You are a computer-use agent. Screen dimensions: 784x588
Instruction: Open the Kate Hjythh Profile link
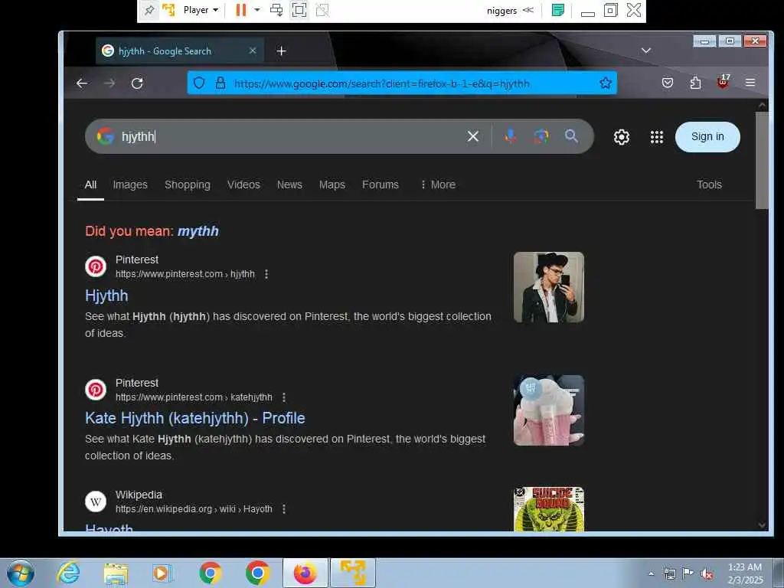coord(195,418)
